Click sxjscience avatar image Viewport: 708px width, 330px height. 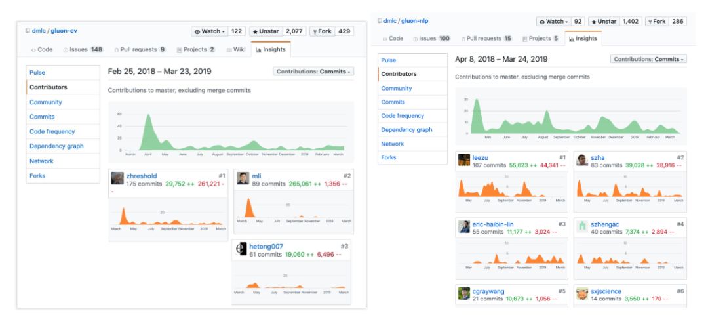583,293
